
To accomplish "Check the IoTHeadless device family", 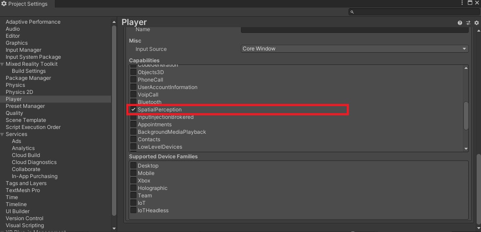I will pos(133,210).
